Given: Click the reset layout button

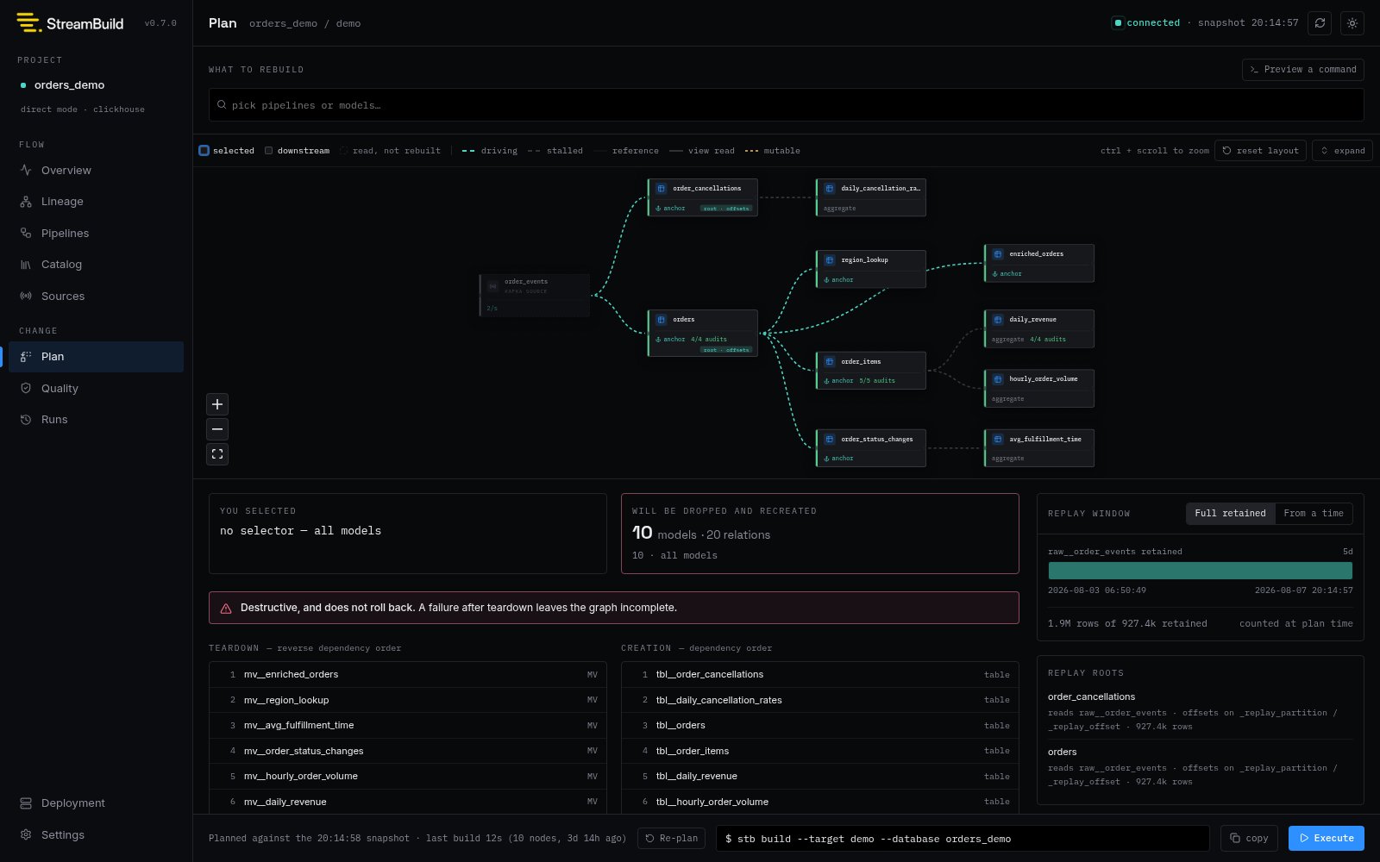Looking at the screenshot, I should pos(1260,151).
